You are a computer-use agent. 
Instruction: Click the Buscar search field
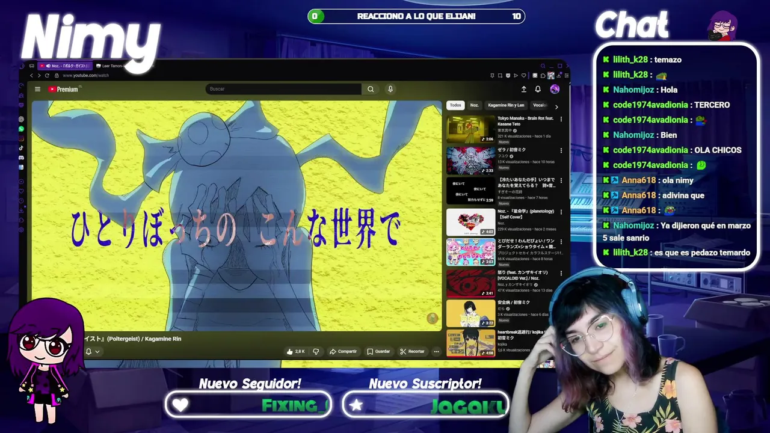click(284, 89)
